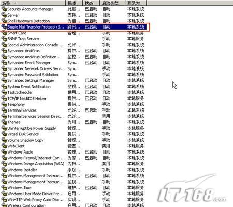
Task: Sort by the 启动类型 column header
Action: pyautogui.click(x=112, y=3)
